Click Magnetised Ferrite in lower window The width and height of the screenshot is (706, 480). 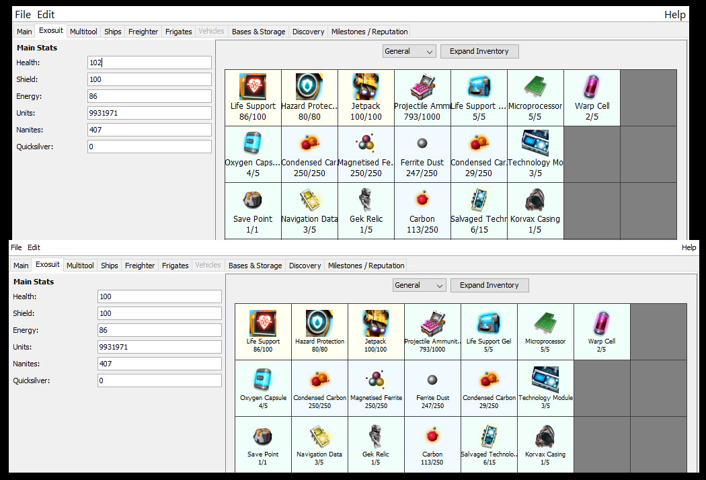click(376, 388)
